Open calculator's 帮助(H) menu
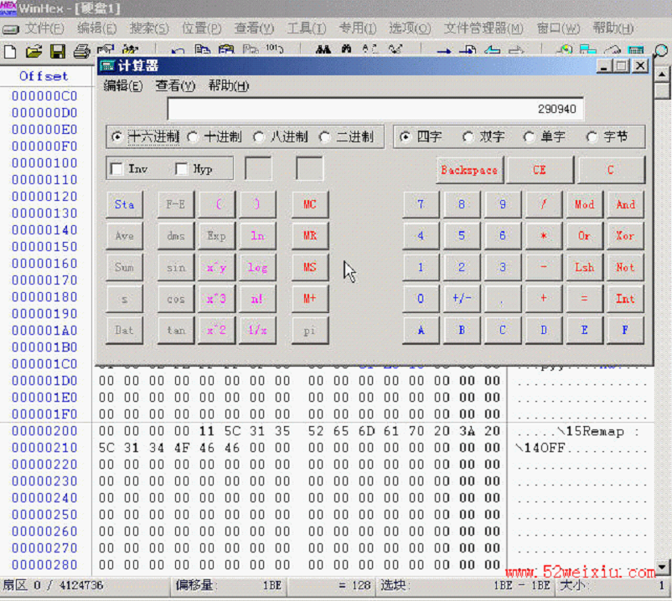672x601 pixels. click(229, 86)
